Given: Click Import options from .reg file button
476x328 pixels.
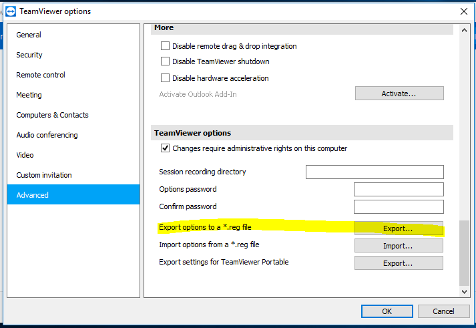Looking at the screenshot, I should point(398,246).
